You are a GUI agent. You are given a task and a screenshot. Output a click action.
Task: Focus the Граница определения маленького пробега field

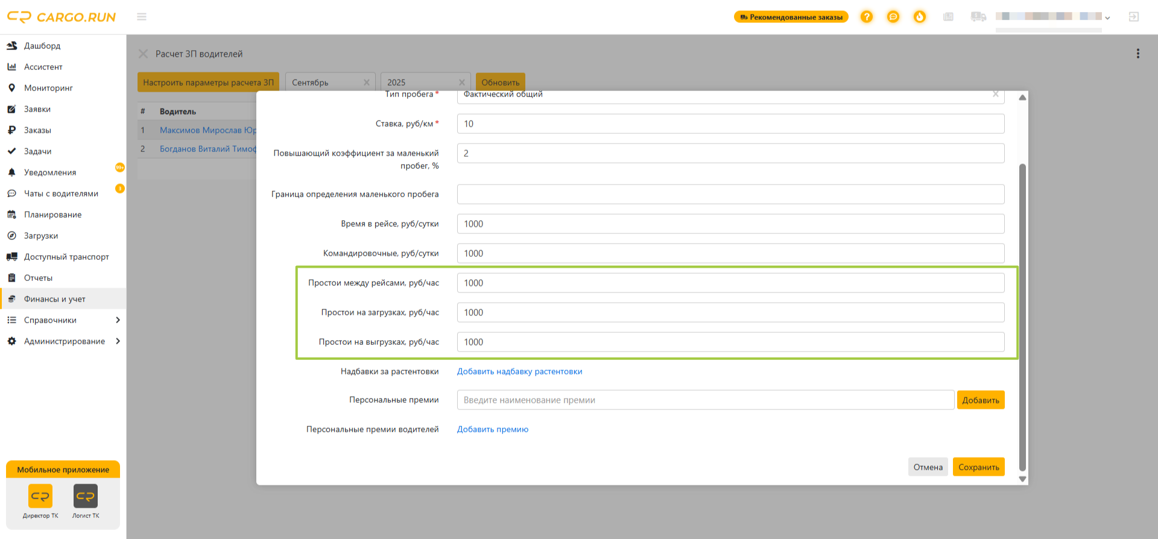(x=730, y=194)
